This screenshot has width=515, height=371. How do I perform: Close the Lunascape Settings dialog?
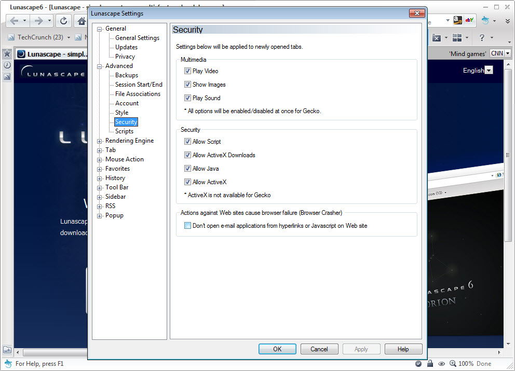(417, 13)
